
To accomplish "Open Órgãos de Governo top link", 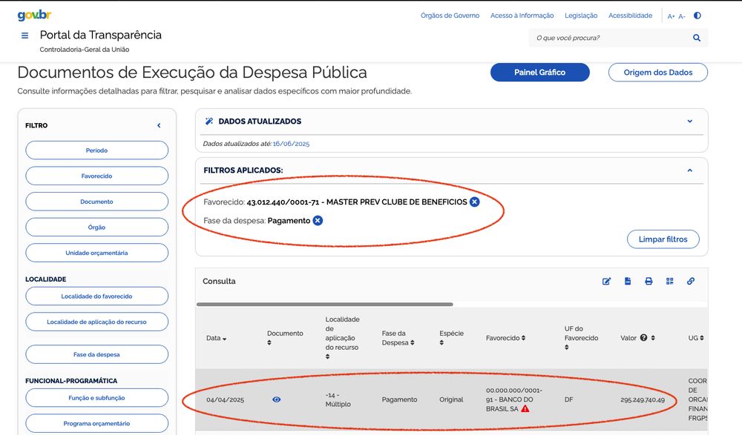I will 450,16.
